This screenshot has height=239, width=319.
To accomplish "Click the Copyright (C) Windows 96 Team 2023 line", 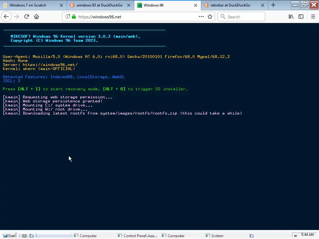I will pos(54,40).
